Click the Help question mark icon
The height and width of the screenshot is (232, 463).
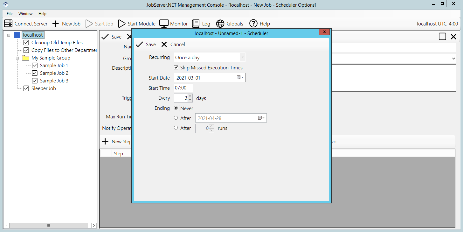[x=253, y=24]
